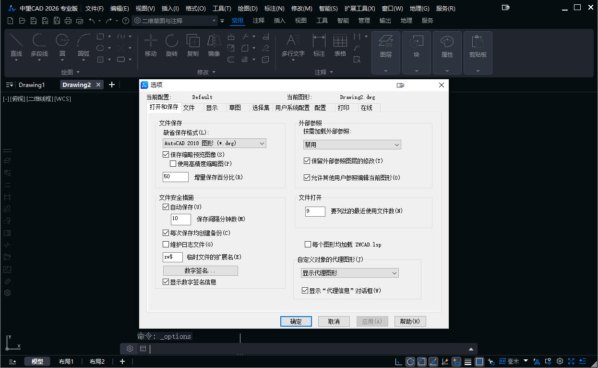
Task: Click the 帮助(H) button
Action: click(x=410, y=321)
